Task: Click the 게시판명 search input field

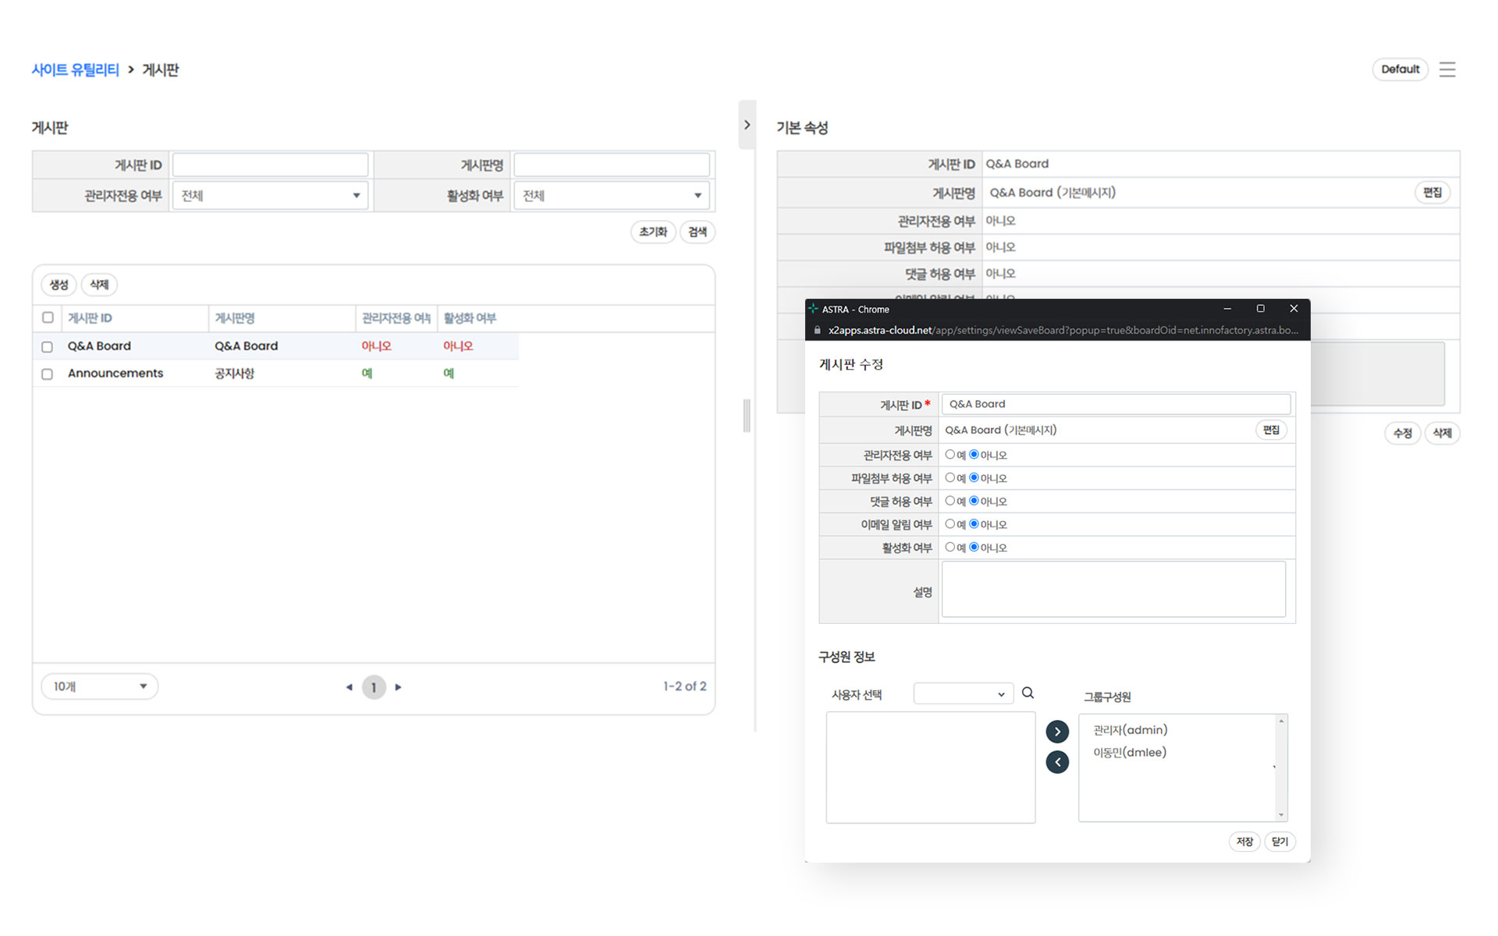Action: [x=612, y=165]
